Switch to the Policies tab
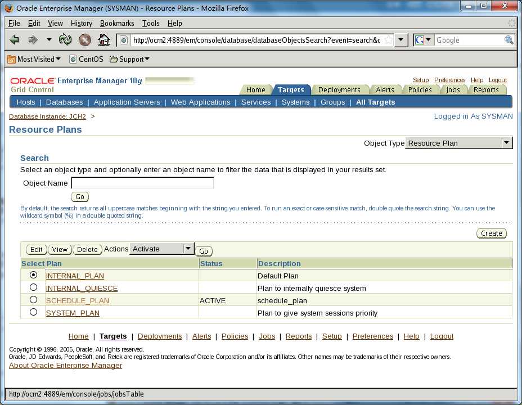The height and width of the screenshot is (405, 522). click(x=420, y=90)
